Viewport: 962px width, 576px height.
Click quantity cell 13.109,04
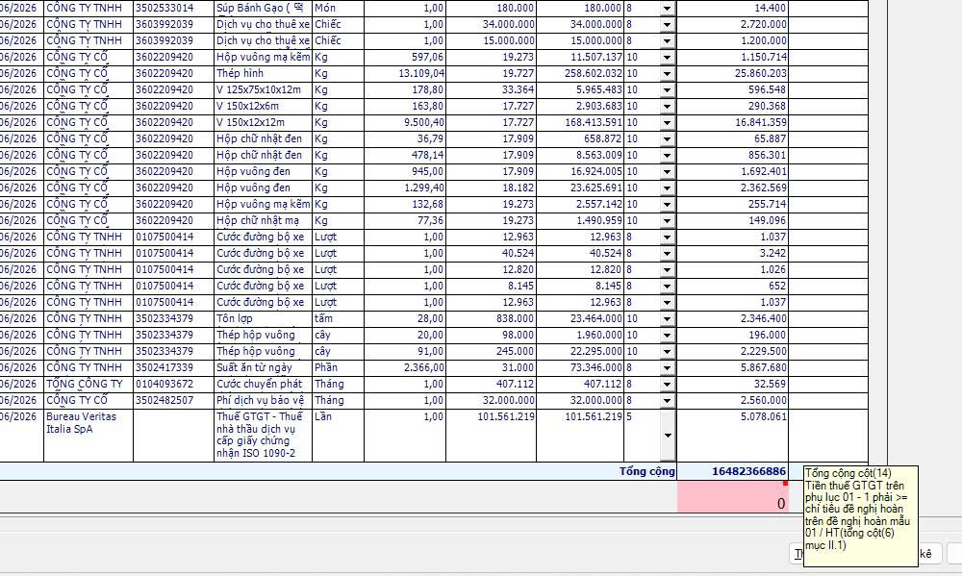click(405, 74)
